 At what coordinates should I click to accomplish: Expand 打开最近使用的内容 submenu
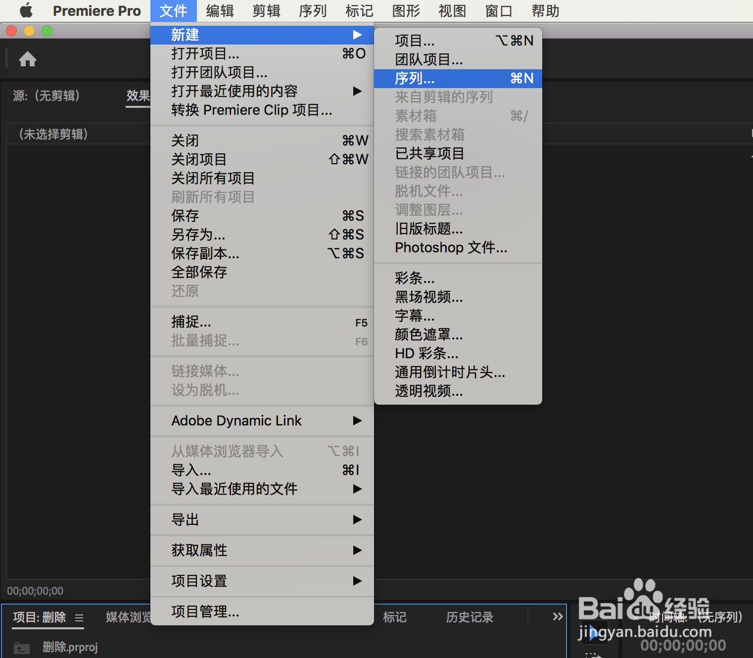click(x=262, y=91)
